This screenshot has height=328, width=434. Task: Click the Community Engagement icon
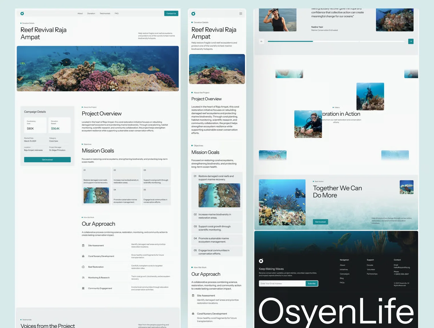[x=83, y=288]
